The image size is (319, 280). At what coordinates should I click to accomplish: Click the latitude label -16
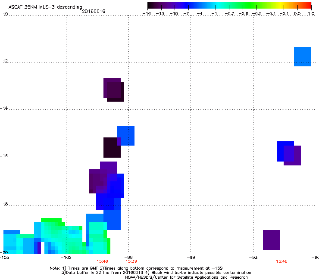click(x=4, y=156)
